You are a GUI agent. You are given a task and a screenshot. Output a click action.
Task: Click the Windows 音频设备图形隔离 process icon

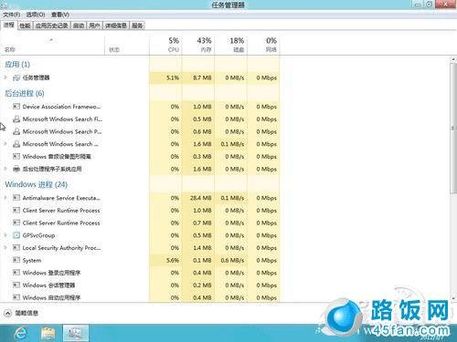pos(16,157)
